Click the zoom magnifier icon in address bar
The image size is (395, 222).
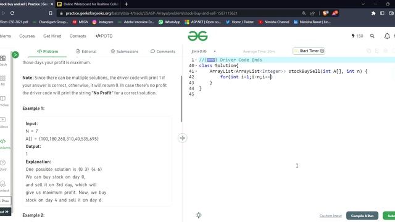pos(304,13)
